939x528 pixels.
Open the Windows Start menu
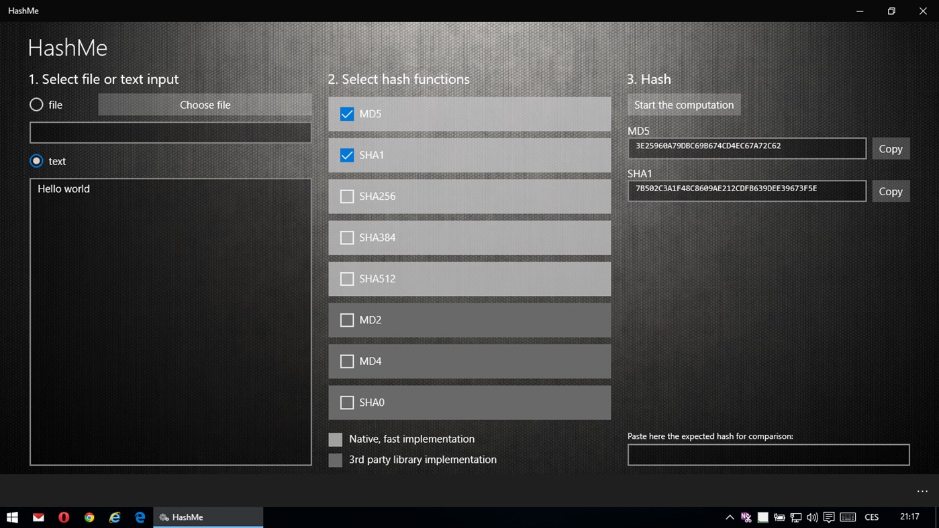(12, 517)
